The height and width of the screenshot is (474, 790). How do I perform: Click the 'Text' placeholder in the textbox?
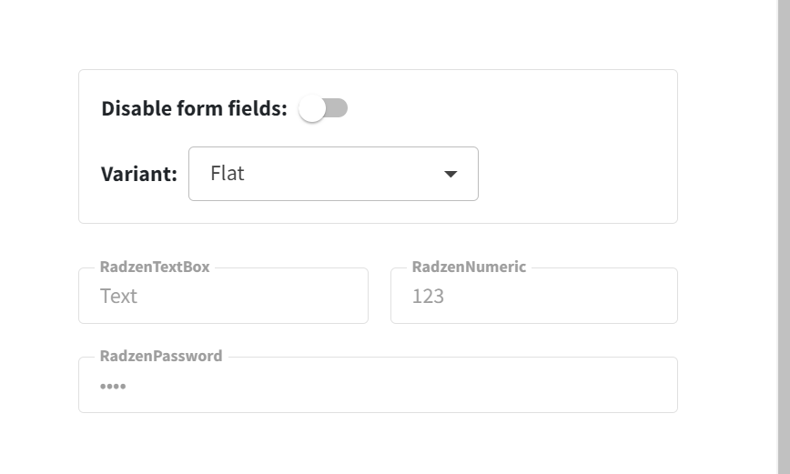pos(118,297)
